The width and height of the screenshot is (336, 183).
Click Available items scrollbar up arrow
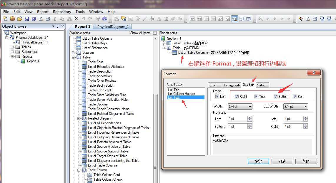click(x=156, y=39)
